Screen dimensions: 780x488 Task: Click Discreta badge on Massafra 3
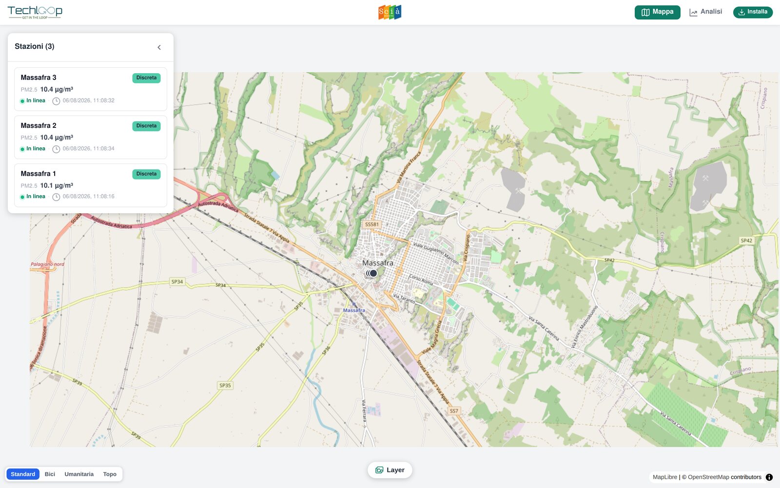click(146, 78)
